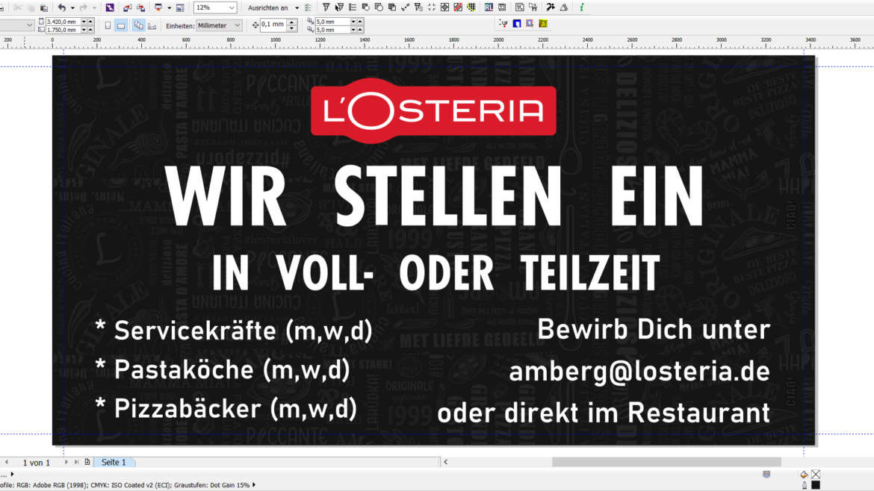Click the yellow square icon in floating toolbar

[543, 23]
